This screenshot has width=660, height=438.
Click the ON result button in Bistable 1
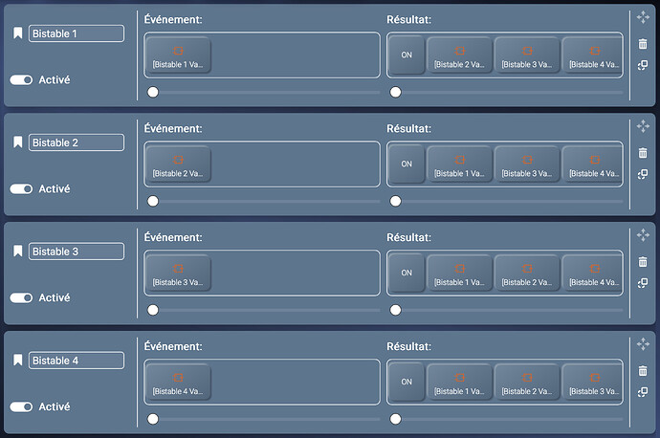pos(407,55)
